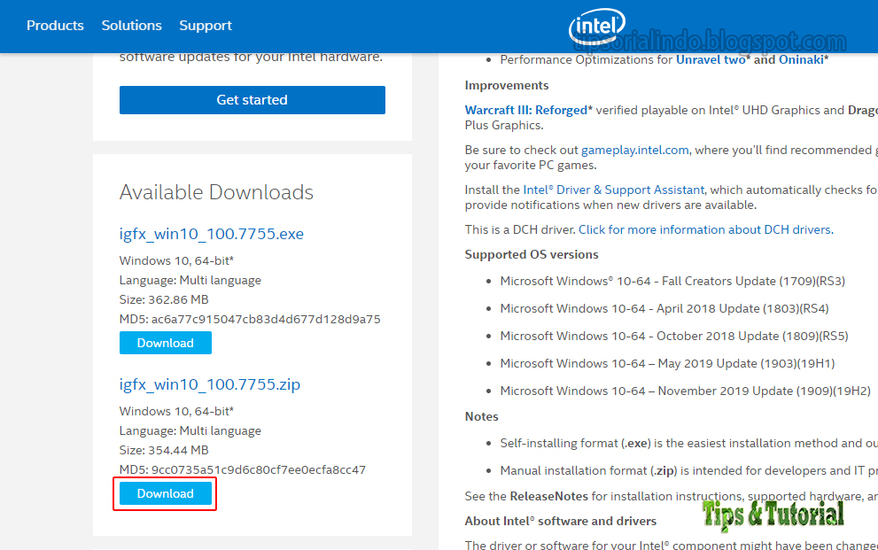Click the Get started button
This screenshot has height=550, width=878.
252,99
